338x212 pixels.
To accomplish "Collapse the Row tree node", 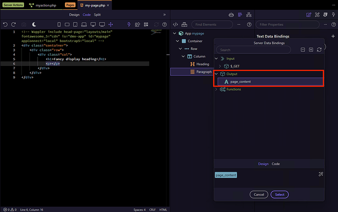I will (180, 48).
